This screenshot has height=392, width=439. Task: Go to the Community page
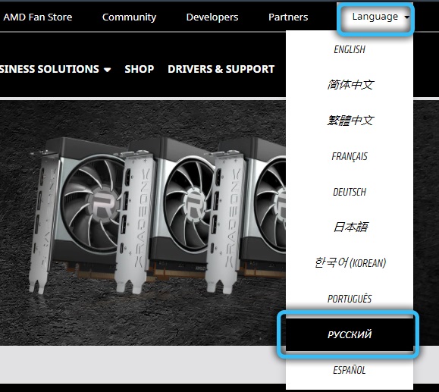[x=129, y=17]
